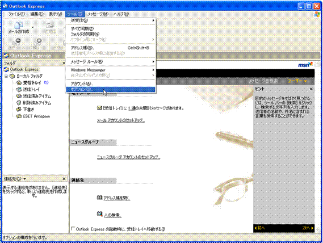Open the 送信済みアイテム sent items folder
Image resolution: width=323 pixels, height=243 pixels.
point(34,97)
